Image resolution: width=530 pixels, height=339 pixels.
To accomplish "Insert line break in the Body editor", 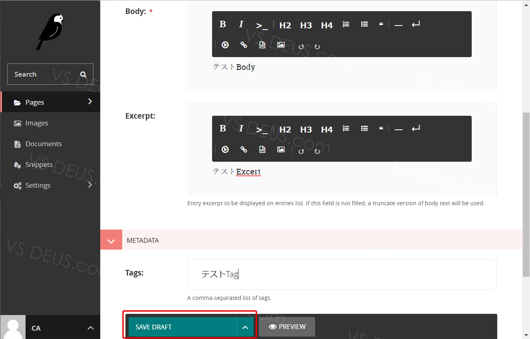I will click(x=416, y=24).
